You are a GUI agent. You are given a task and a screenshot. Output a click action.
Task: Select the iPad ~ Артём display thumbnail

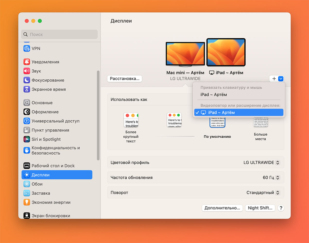pyautogui.click(x=226, y=53)
